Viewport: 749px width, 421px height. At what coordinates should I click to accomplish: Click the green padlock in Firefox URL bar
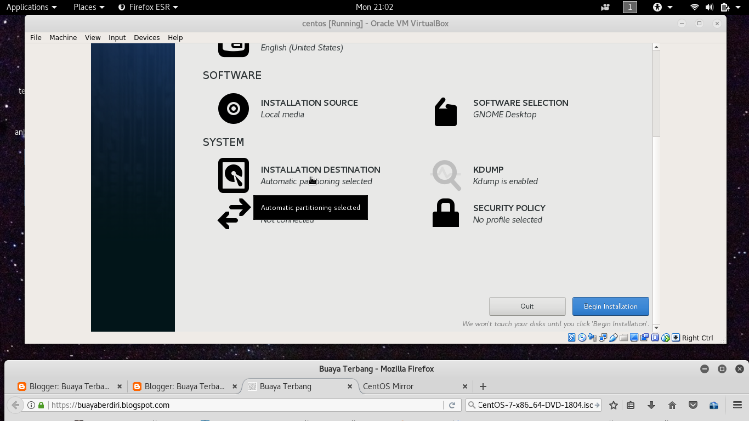pyautogui.click(x=41, y=405)
